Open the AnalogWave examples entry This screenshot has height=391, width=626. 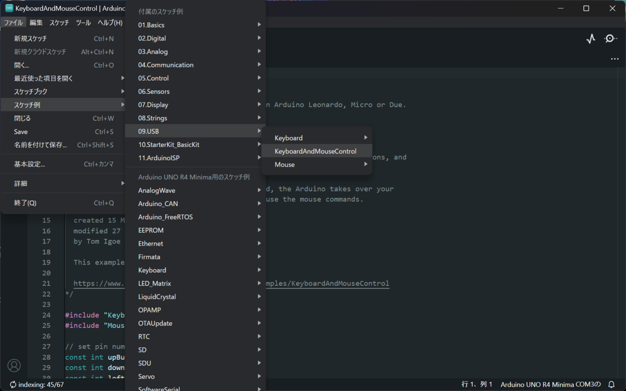click(x=196, y=191)
